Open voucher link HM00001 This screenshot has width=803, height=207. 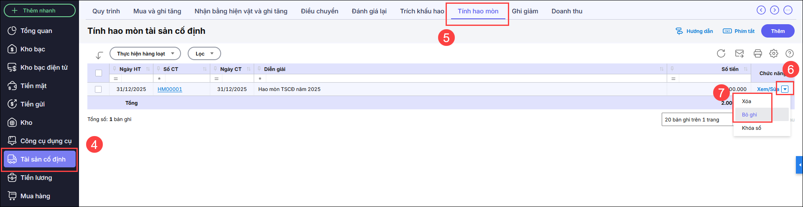tap(170, 89)
